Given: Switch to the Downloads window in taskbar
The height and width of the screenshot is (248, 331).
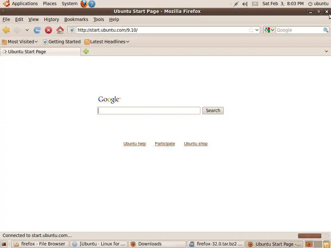Looking at the screenshot, I should [157, 244].
